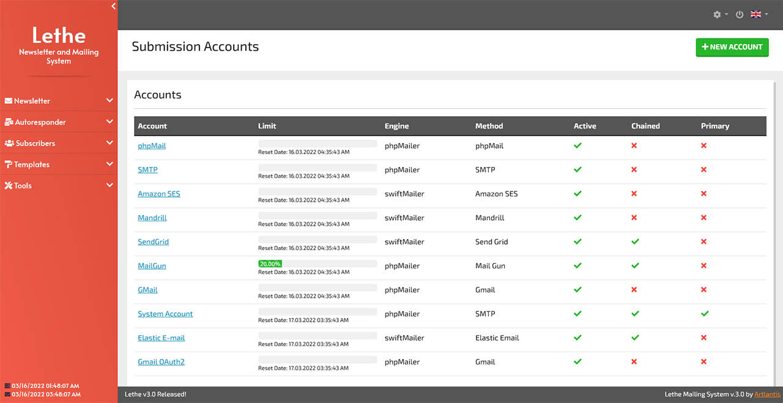
Task: Open the phpMail account link
Action: 152,146
